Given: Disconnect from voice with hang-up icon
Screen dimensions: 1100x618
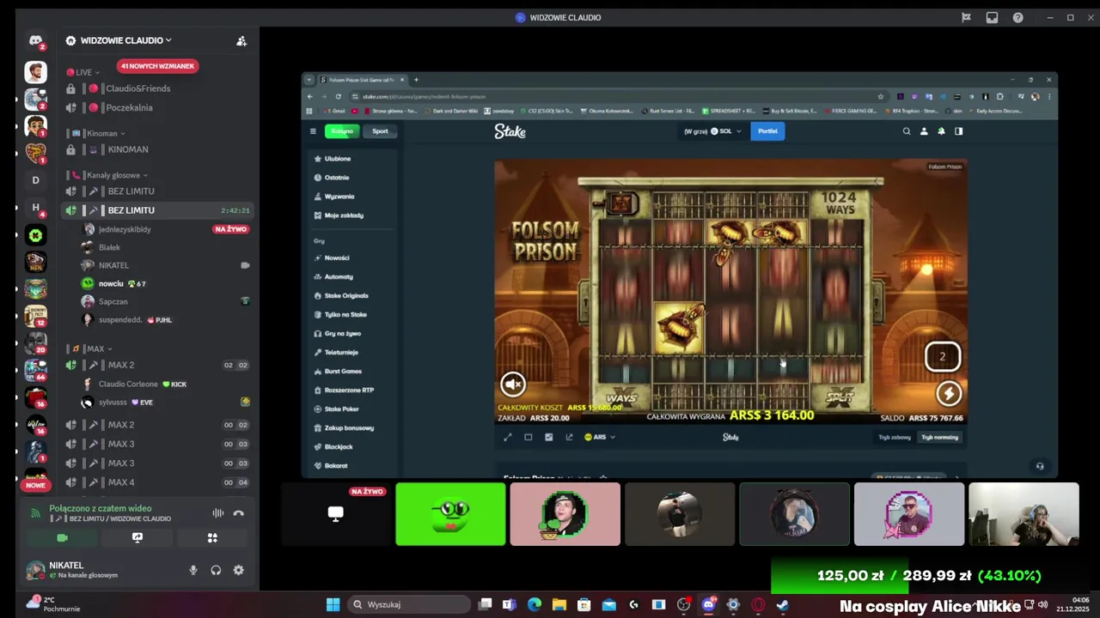Looking at the screenshot, I should coord(238,513).
